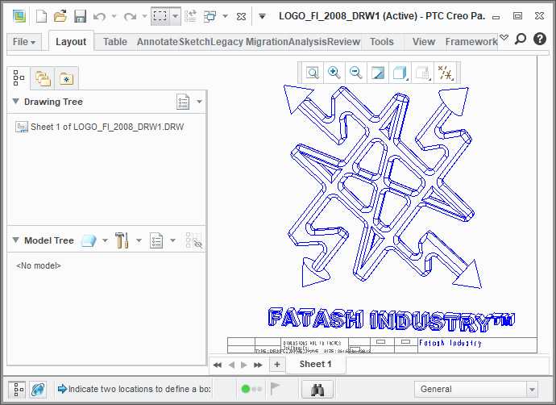The image size is (556, 405).
Task: Click the Zoom Out icon
Action: pos(355,73)
